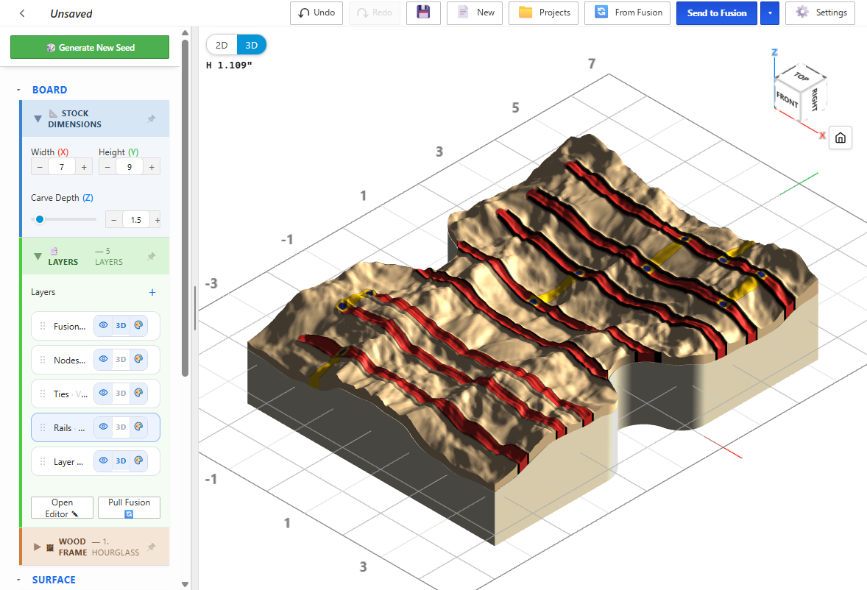Toggle 3D for Nodes layer
This screenshot has height=590, width=867.
(x=121, y=359)
